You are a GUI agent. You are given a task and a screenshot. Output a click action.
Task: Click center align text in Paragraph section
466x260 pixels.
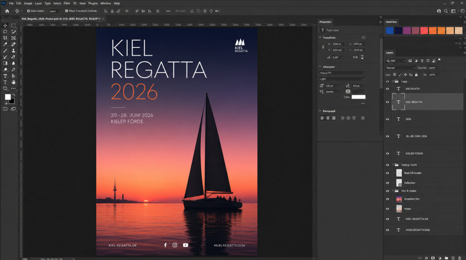(328, 118)
